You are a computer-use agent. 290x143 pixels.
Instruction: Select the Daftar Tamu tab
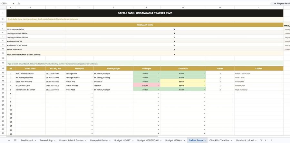click(196, 140)
